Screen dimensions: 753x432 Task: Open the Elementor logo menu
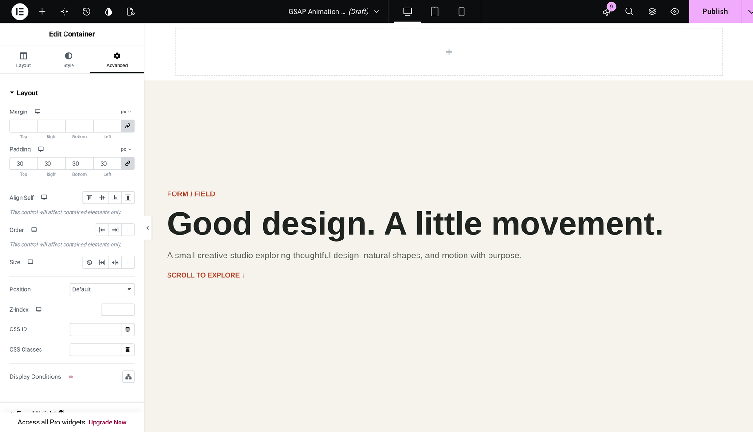20,11
